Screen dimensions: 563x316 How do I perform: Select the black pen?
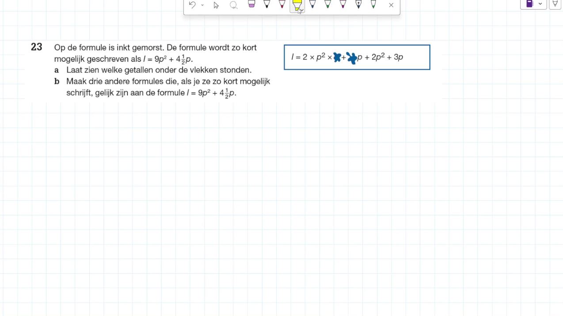point(266,4)
